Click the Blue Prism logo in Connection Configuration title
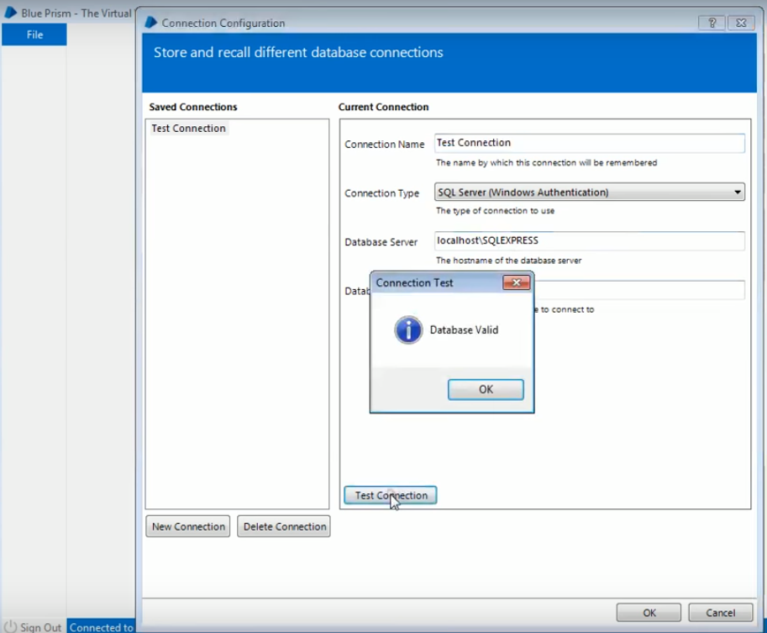The height and width of the screenshot is (633, 767). click(150, 23)
